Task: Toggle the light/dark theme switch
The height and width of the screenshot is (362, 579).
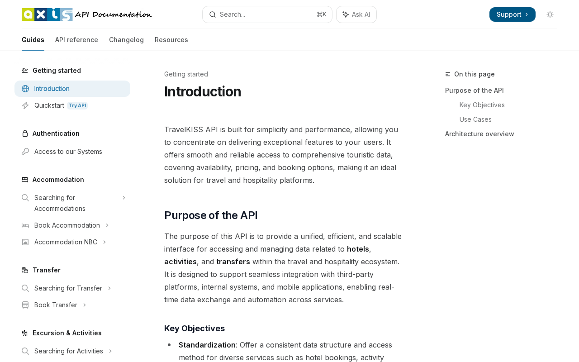Action: (550, 14)
